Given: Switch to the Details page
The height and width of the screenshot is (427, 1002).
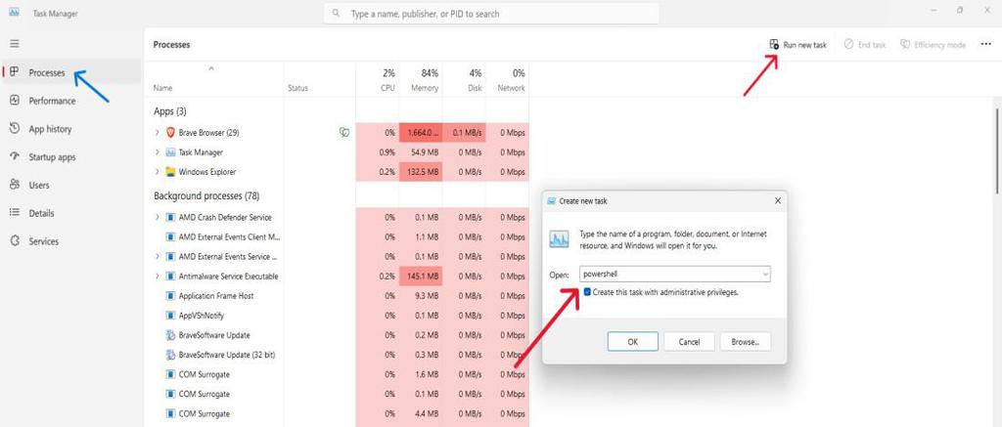Looking at the screenshot, I should coord(41,213).
